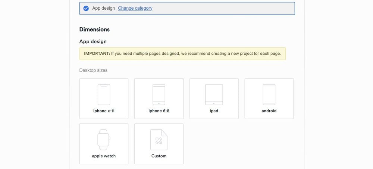
Task: Choose the "iphone 6-8" text label
Action: pos(159,111)
